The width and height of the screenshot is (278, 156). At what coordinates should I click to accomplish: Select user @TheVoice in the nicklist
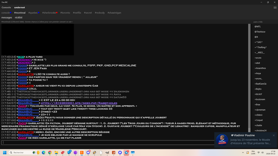[x=260, y=32]
